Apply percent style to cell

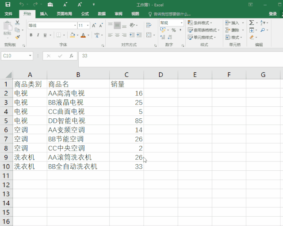click(173, 30)
